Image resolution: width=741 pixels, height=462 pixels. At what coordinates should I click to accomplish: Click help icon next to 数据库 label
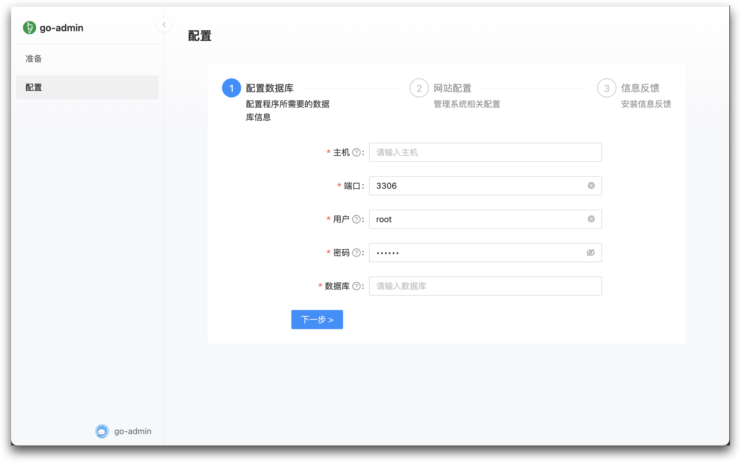356,286
